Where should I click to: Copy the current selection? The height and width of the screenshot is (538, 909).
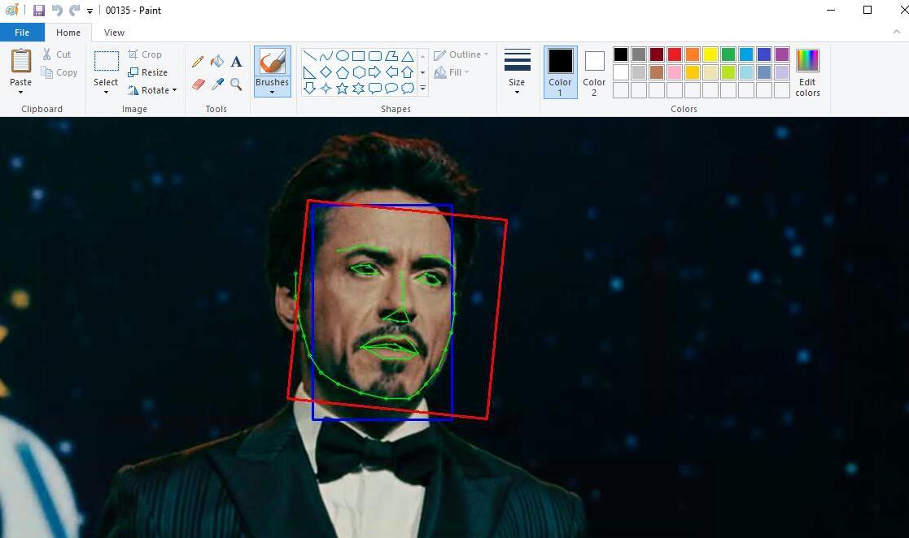(59, 72)
